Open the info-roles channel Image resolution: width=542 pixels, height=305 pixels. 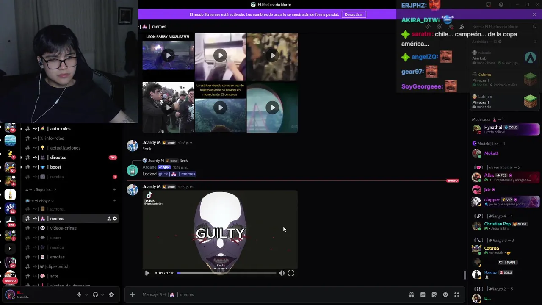(x=71, y=139)
